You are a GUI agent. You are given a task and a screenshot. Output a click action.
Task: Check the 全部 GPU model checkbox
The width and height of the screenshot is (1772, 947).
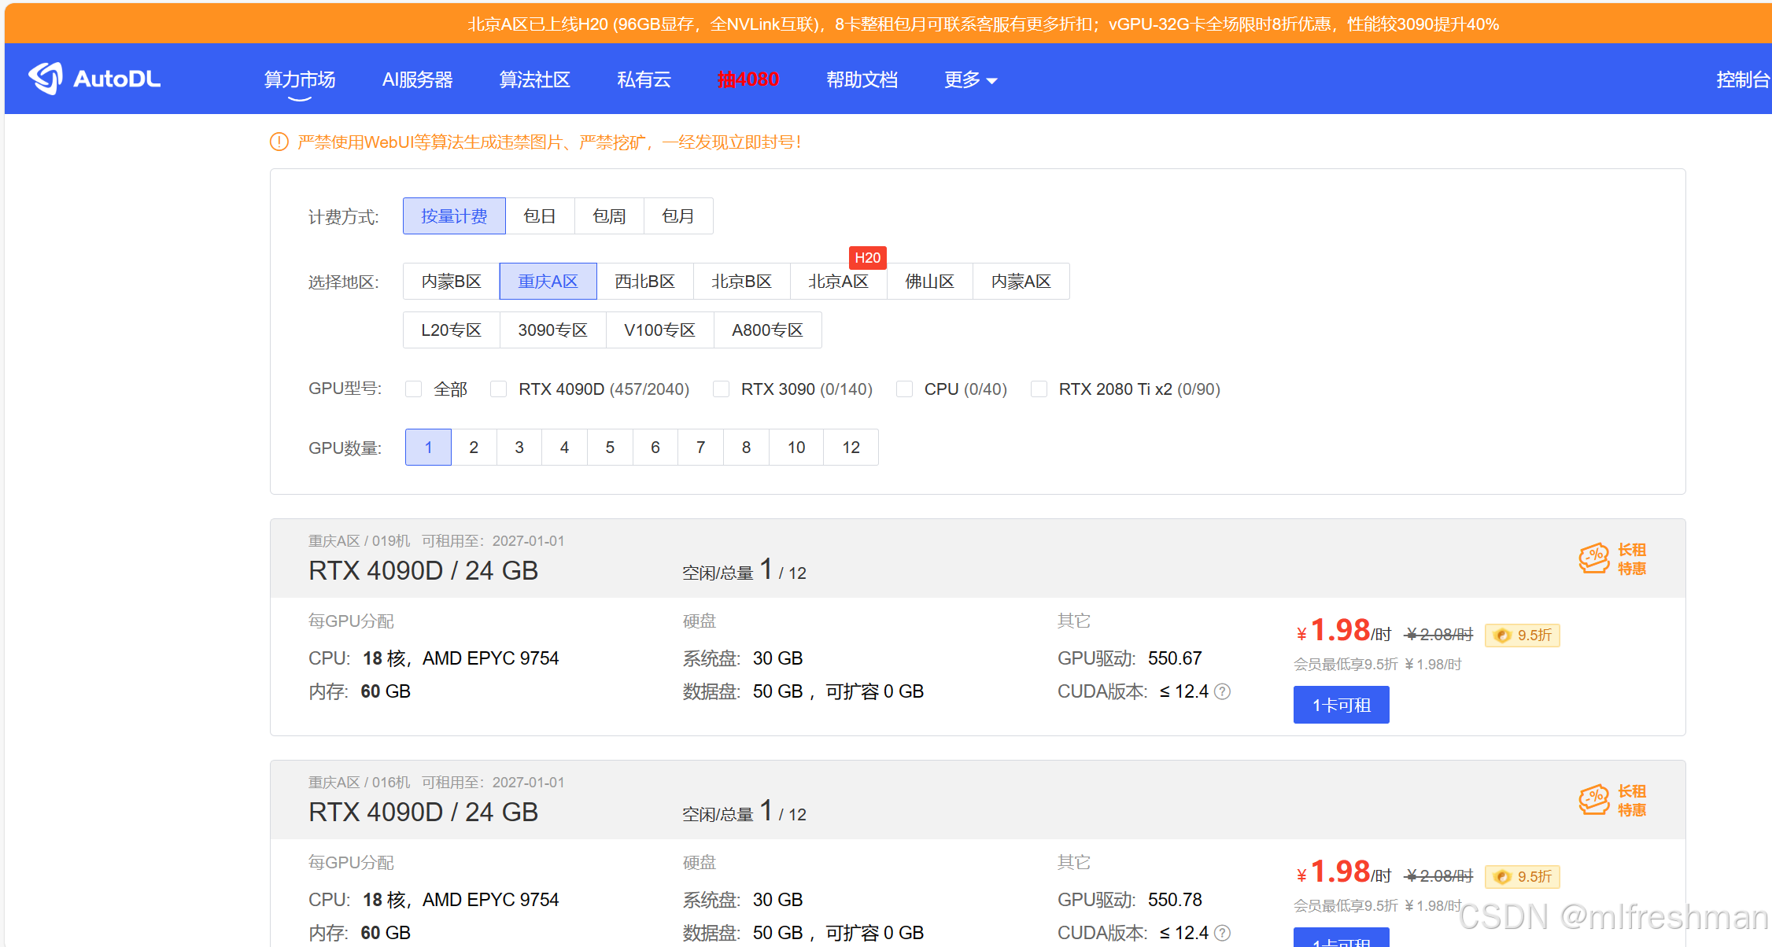[x=414, y=389]
